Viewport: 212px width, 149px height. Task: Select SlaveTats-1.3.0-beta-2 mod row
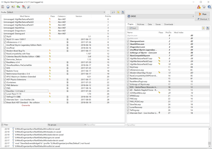tap(63, 91)
